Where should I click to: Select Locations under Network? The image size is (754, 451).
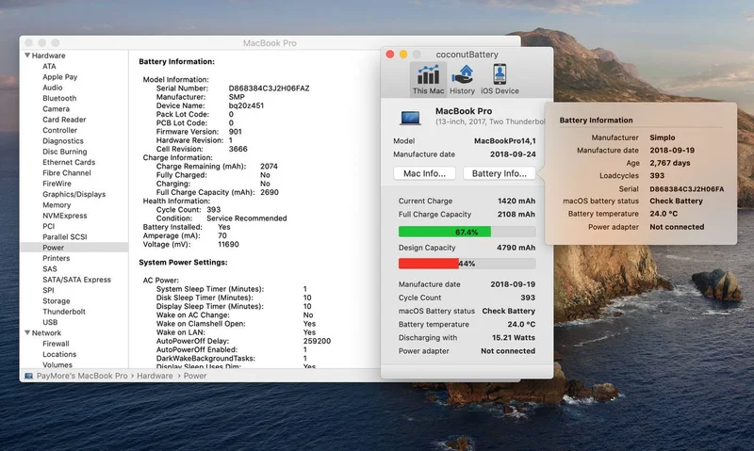pyautogui.click(x=59, y=354)
